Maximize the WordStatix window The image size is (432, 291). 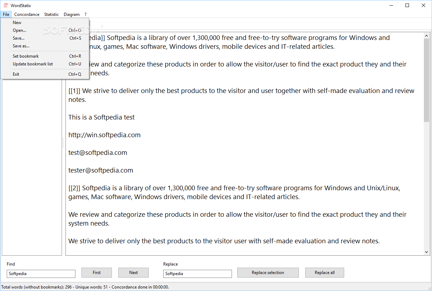[x=408, y=5]
